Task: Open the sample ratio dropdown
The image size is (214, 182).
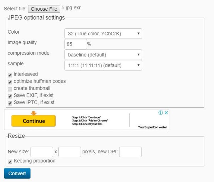Action: click(103, 65)
